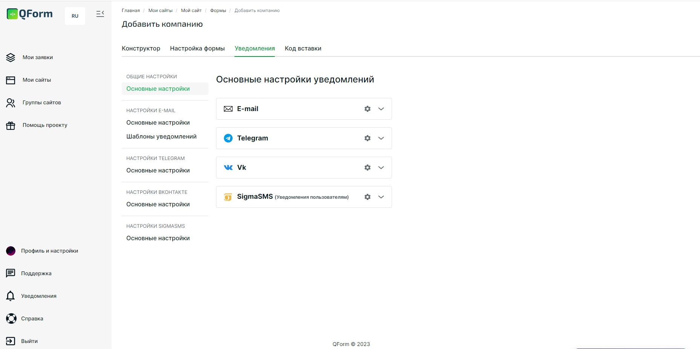Image resolution: width=700 pixels, height=349 pixels.
Task: Click the people icon beside Группы сайтов
Action: (x=11, y=103)
